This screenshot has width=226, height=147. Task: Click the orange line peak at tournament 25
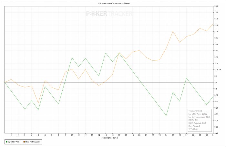tap(173, 31)
